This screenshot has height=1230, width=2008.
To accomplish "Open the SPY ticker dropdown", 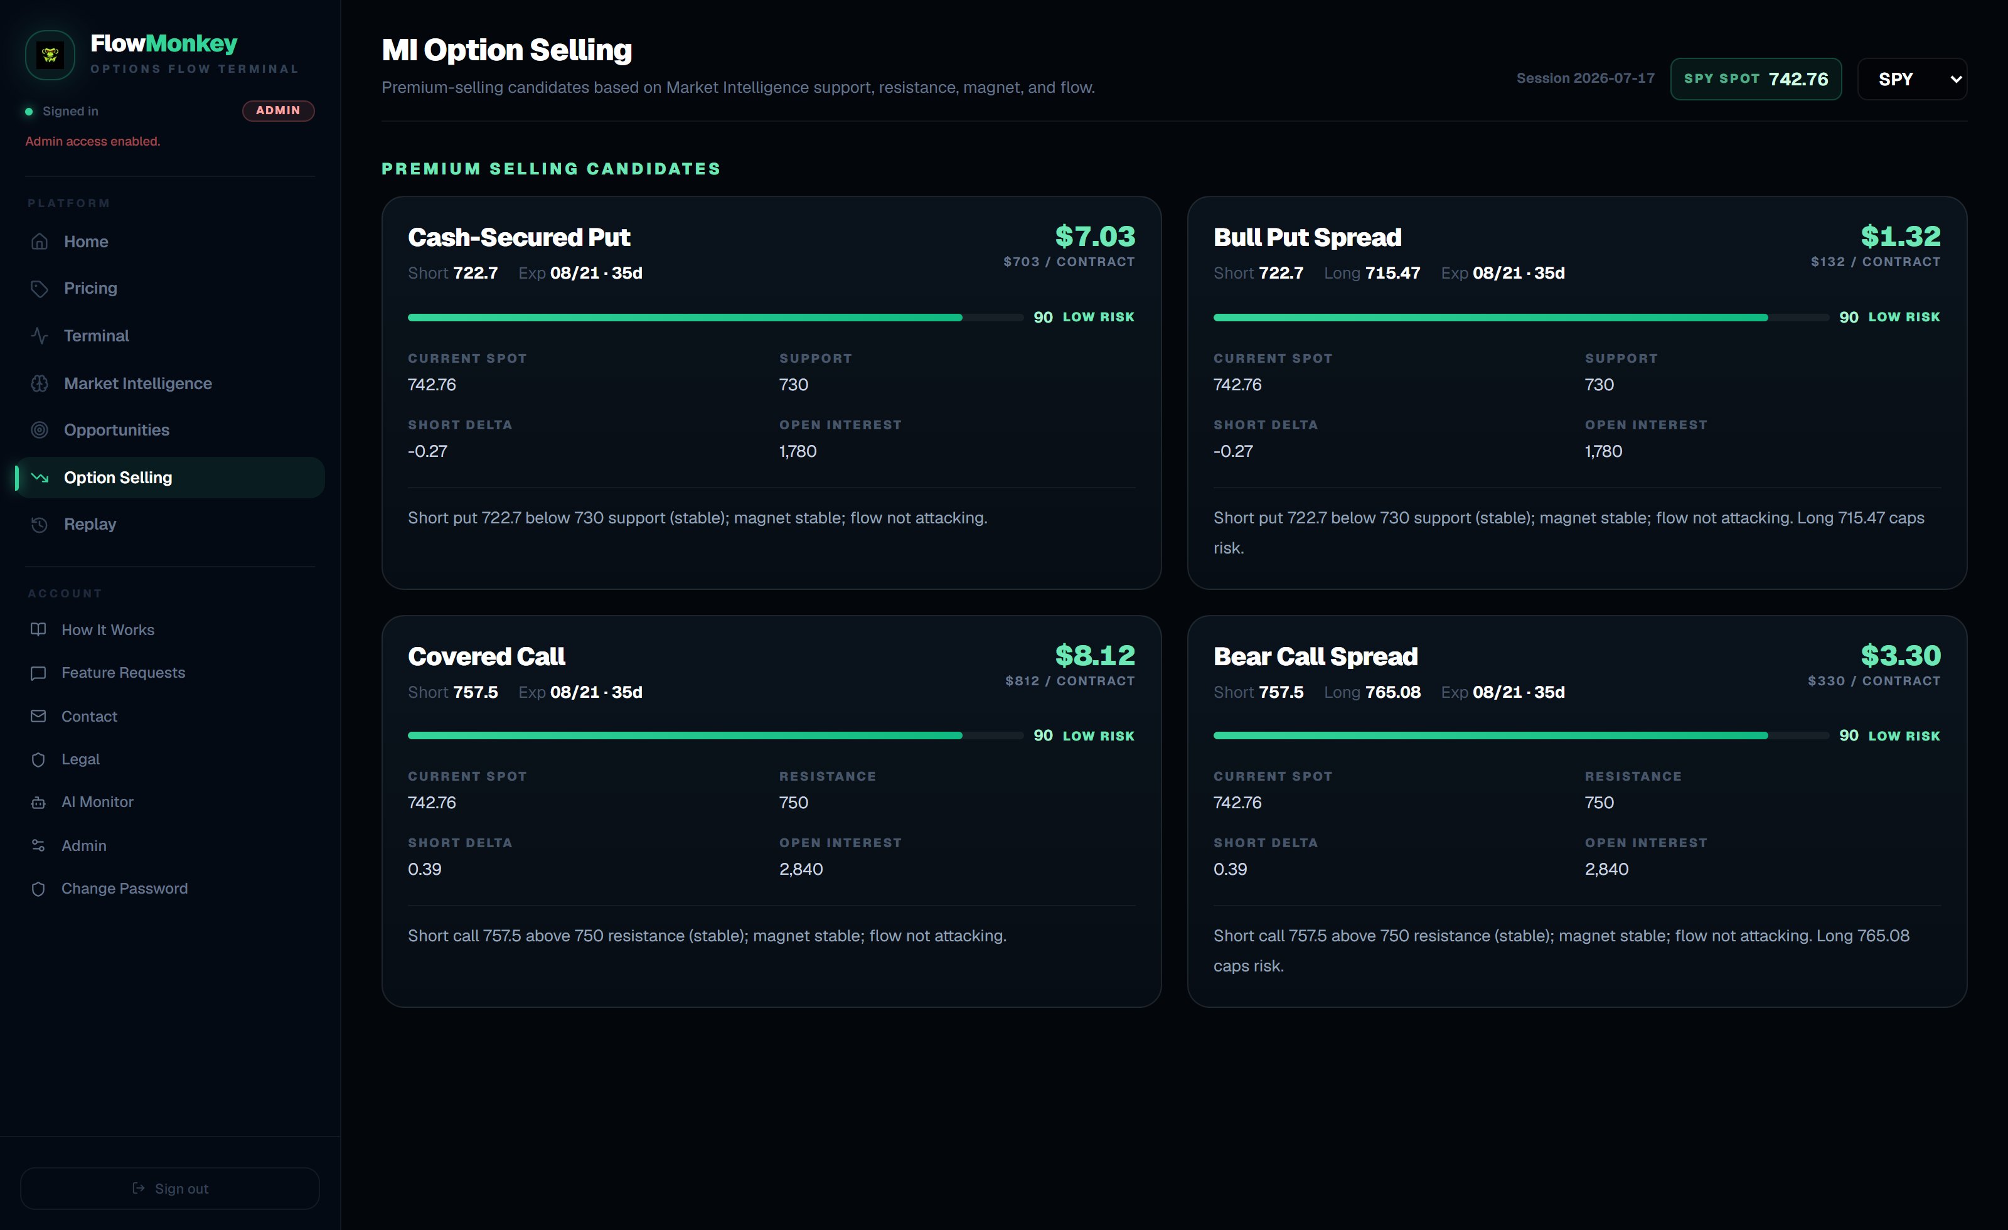I will pos(1912,79).
